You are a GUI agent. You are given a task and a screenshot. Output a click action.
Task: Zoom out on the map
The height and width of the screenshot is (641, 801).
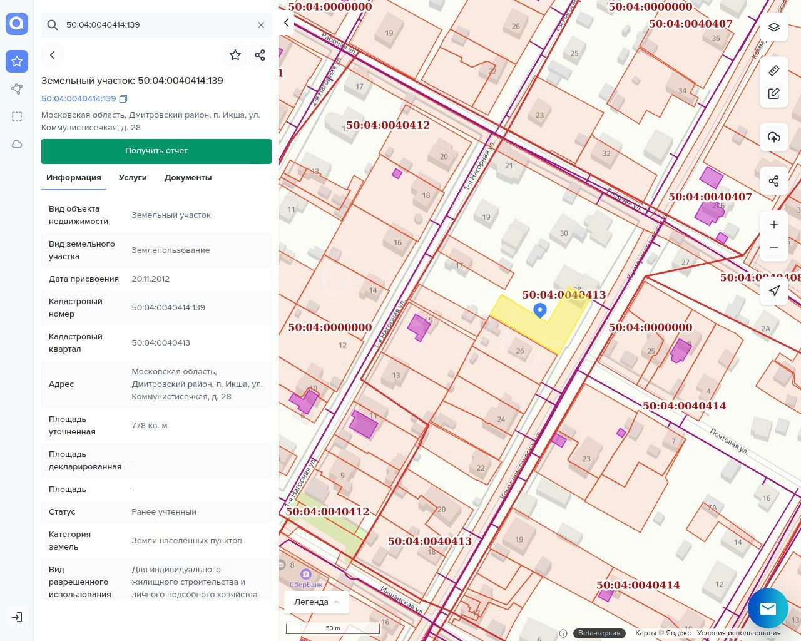[774, 247]
